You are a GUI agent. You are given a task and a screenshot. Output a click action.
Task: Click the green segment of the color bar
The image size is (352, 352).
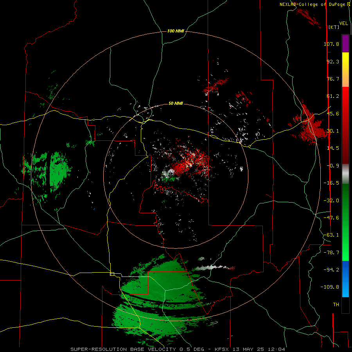click(345, 222)
